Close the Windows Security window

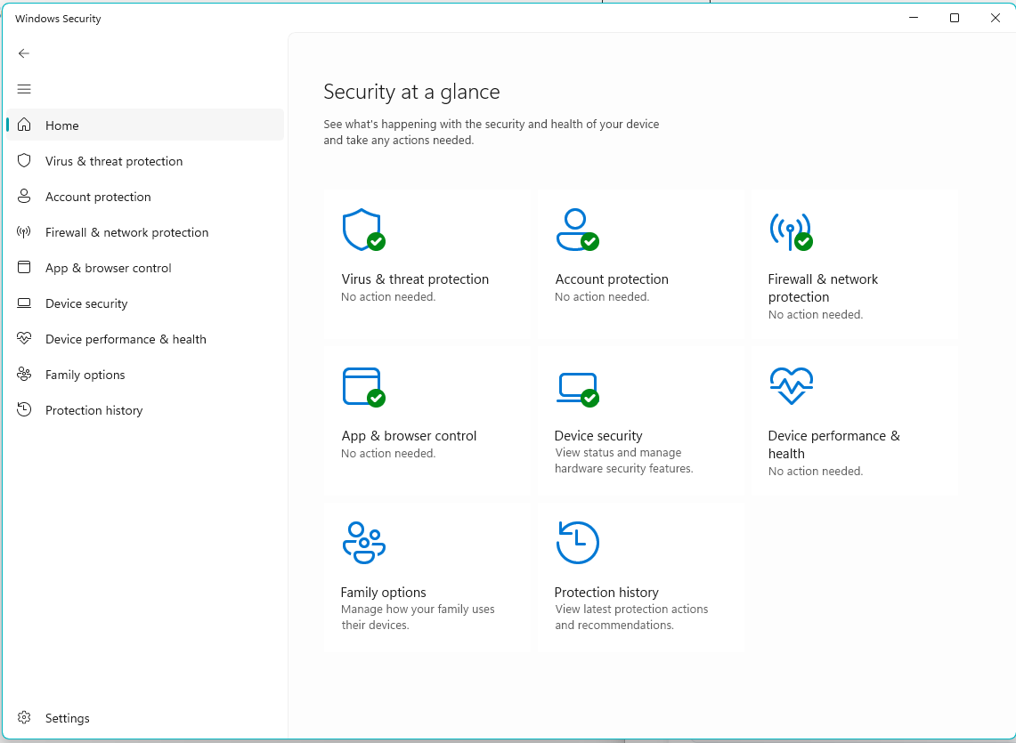(996, 18)
